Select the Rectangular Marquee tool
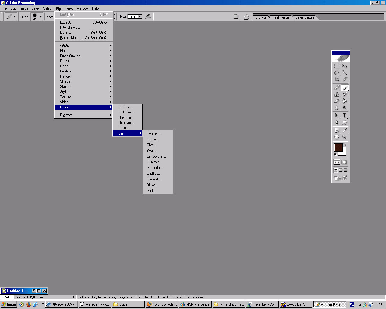The image size is (386, 309). click(x=337, y=66)
